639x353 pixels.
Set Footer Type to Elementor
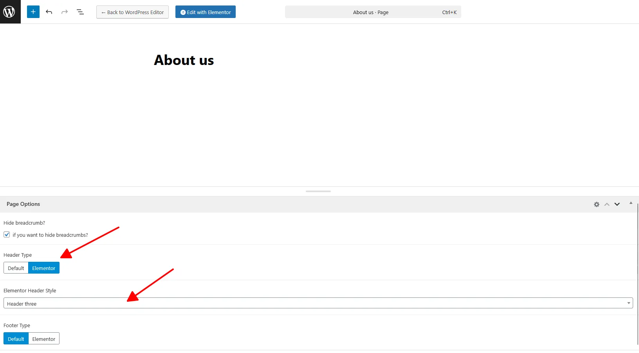(44, 339)
